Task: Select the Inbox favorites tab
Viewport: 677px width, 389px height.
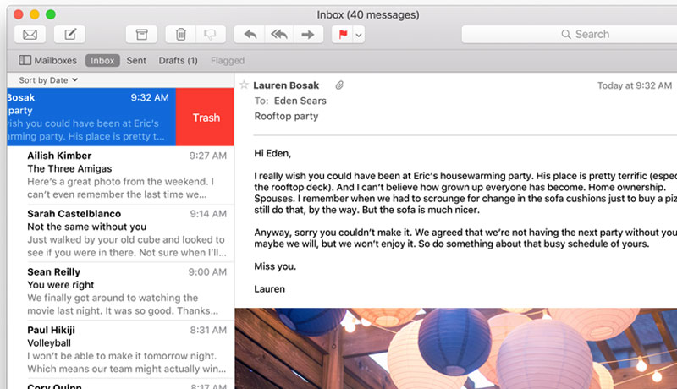Action: tap(102, 61)
